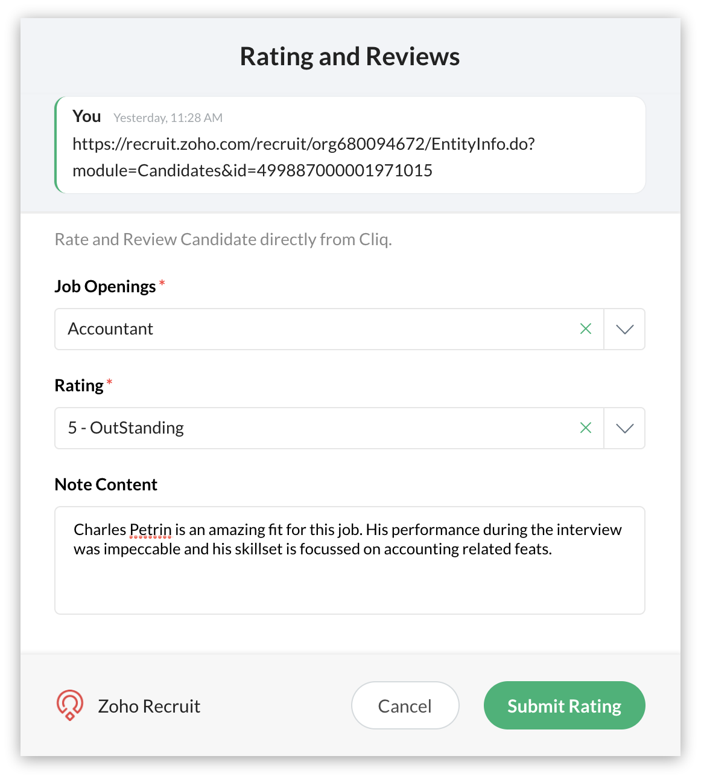This screenshot has height=779, width=701.
Task: Click the sender name You
Action: pyautogui.click(x=87, y=116)
